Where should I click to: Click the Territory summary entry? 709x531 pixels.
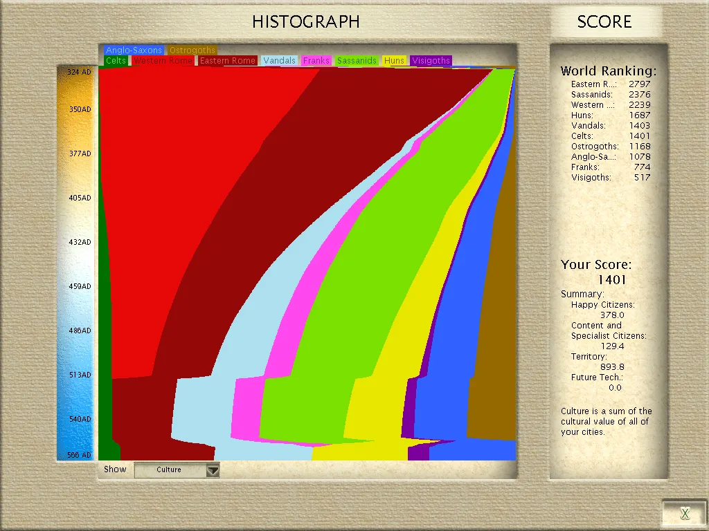pyautogui.click(x=598, y=362)
